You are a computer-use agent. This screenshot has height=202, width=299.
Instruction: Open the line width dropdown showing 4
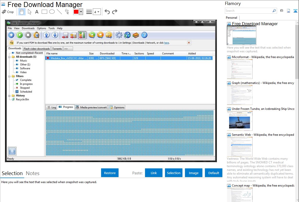(97, 12)
